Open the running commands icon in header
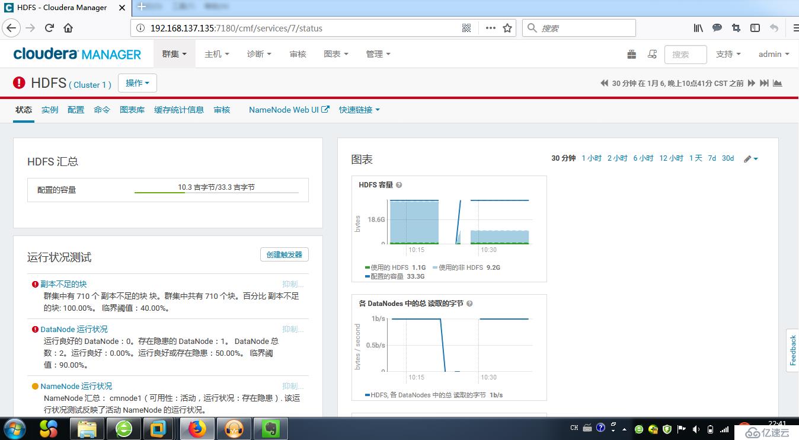Viewport: 799px width, 440px height. tap(652, 54)
